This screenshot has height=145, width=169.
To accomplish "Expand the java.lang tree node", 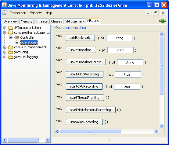I will pos(5,52).
